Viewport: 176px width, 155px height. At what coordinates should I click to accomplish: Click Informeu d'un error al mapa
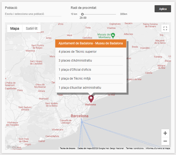pyautogui.click(x=158, y=148)
